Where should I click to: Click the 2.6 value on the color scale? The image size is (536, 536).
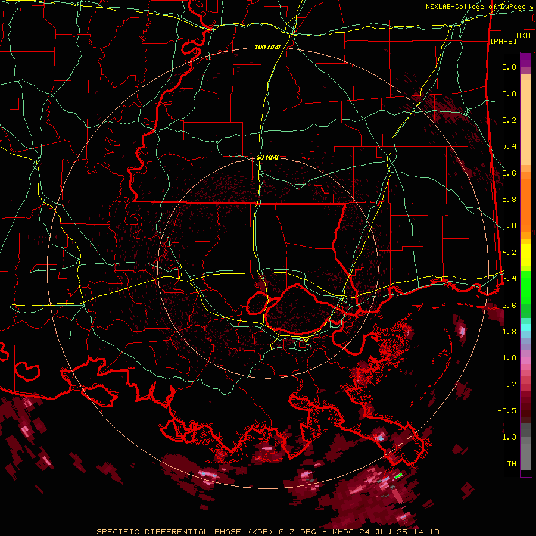pos(509,305)
